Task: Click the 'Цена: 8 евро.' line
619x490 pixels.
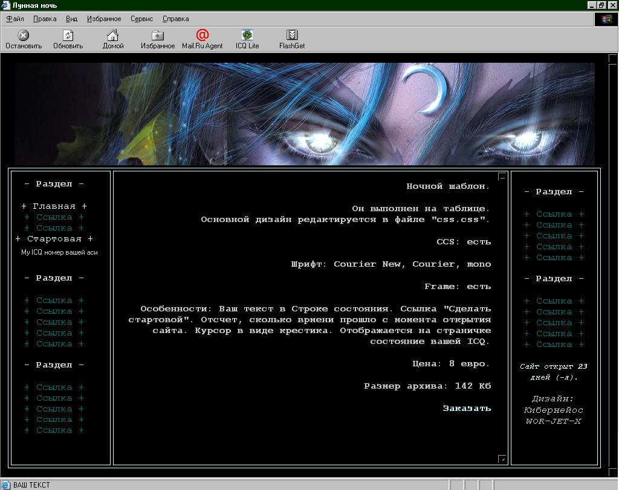Action: pos(451,364)
